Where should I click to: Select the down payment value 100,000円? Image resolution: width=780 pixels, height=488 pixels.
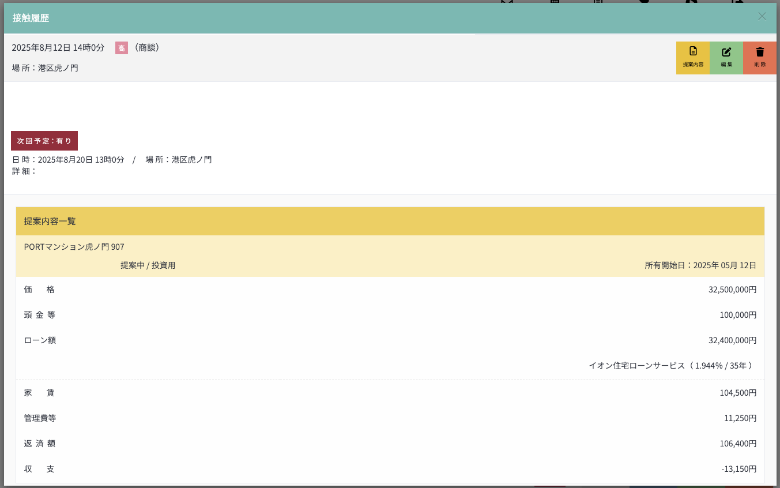pyautogui.click(x=738, y=315)
